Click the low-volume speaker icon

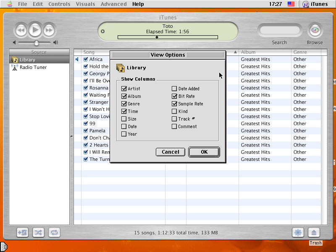pos(14,42)
